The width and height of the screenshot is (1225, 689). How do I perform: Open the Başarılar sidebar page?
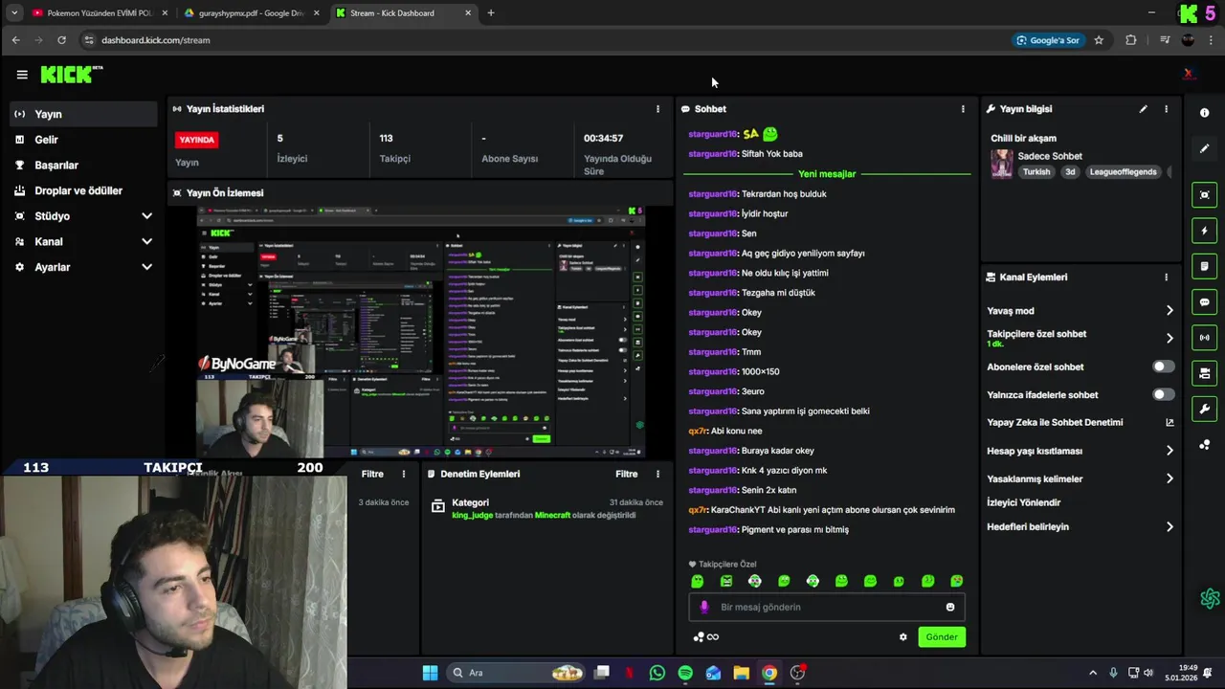click(x=81, y=165)
